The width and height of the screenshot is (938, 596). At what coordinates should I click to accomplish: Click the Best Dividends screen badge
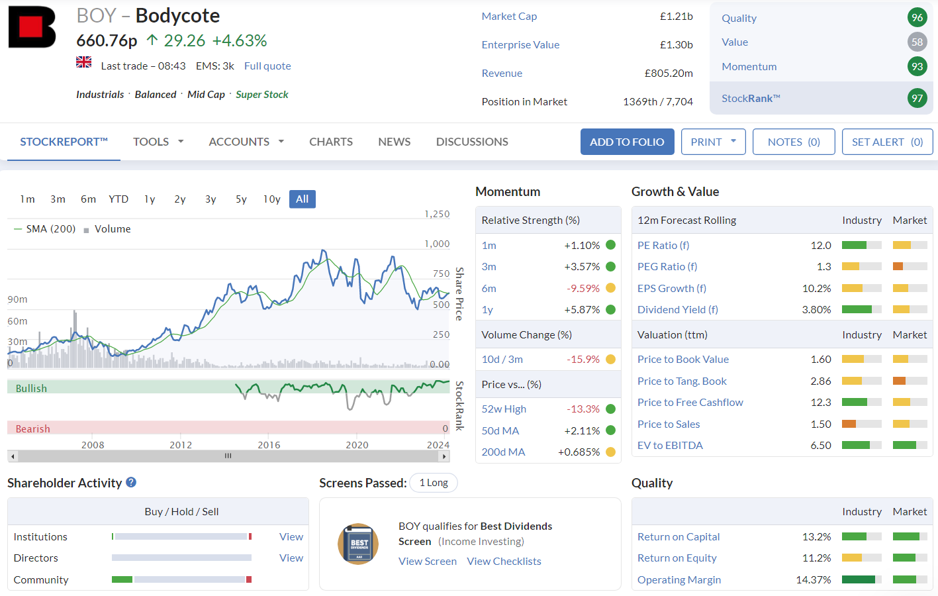click(358, 544)
